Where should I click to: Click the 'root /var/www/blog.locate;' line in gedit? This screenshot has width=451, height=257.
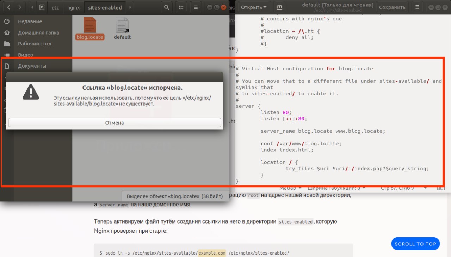[301, 144]
